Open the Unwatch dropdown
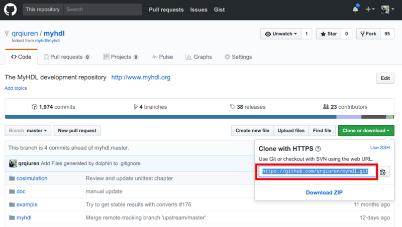This screenshot has height=227, width=402. 281,34
